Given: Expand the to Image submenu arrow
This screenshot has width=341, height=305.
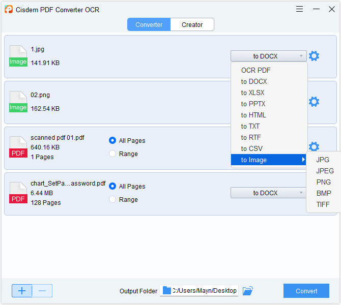Looking at the screenshot, I should click(x=303, y=160).
